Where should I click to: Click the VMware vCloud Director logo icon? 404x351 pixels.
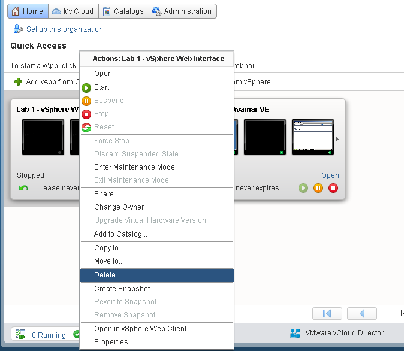pos(295,333)
